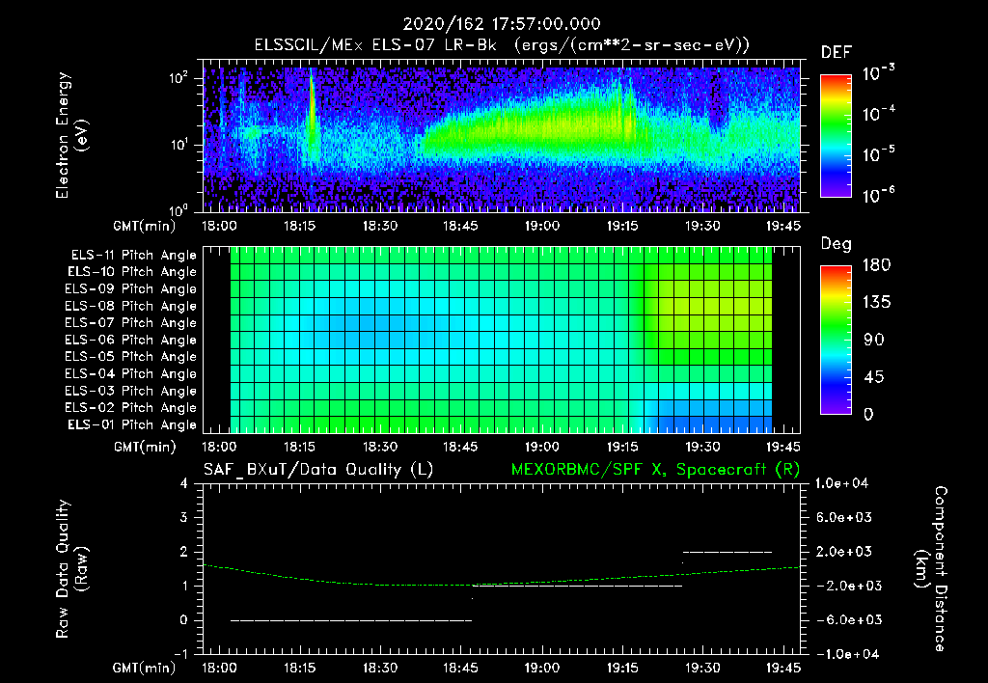Click the ELS-04 Pitch Angle row label
The width and height of the screenshot is (988, 683).
click(131, 373)
